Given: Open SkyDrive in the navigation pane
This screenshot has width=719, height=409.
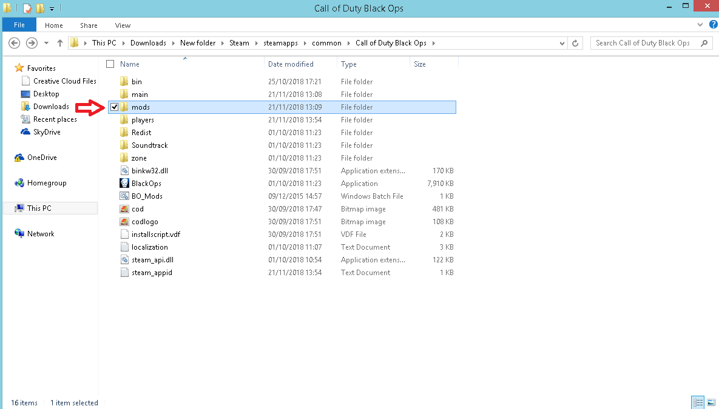Looking at the screenshot, I should tap(47, 132).
